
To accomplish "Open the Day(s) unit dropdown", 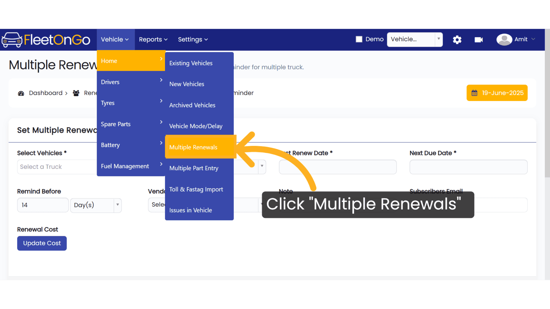I will (x=96, y=205).
